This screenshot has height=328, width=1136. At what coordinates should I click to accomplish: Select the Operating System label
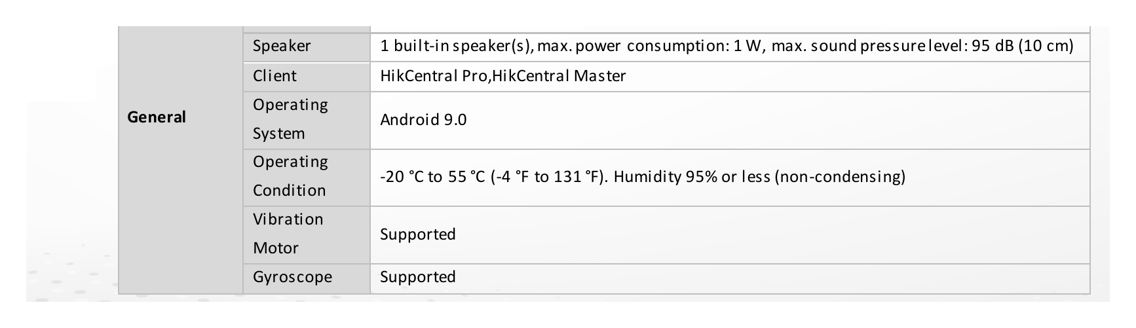tap(291, 119)
